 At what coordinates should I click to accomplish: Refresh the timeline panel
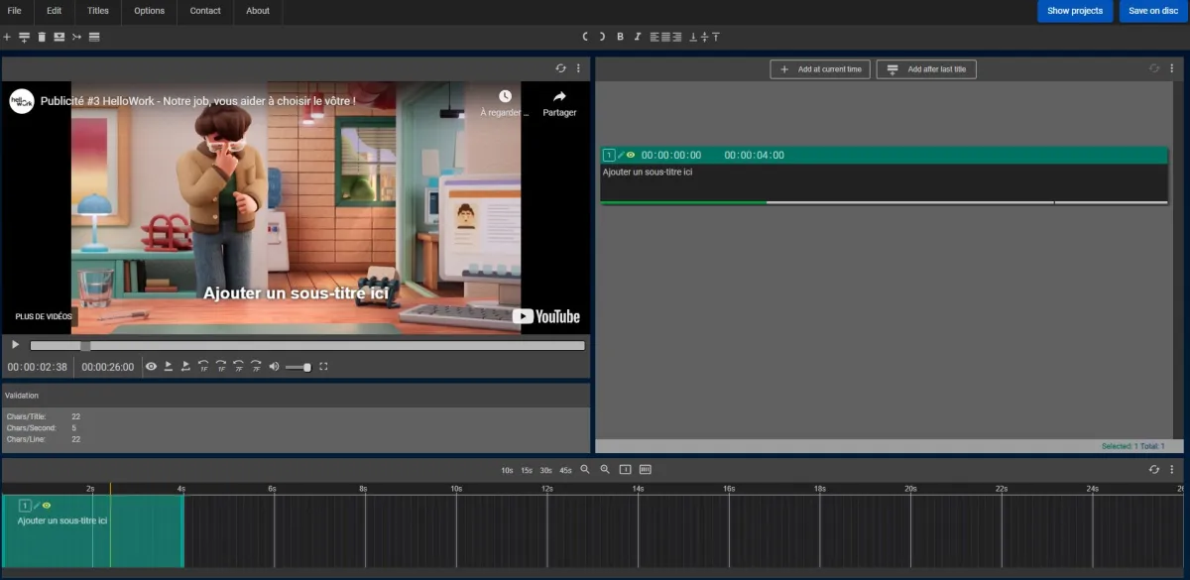1154,469
